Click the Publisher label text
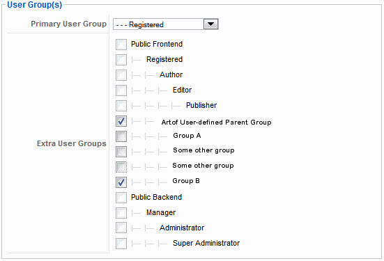The height and width of the screenshot is (261, 384). click(201, 105)
